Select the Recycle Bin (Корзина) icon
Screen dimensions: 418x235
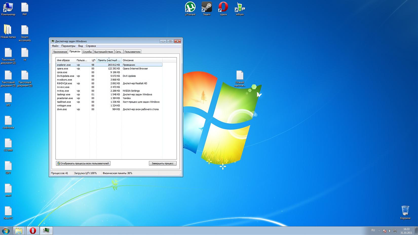coord(405,211)
